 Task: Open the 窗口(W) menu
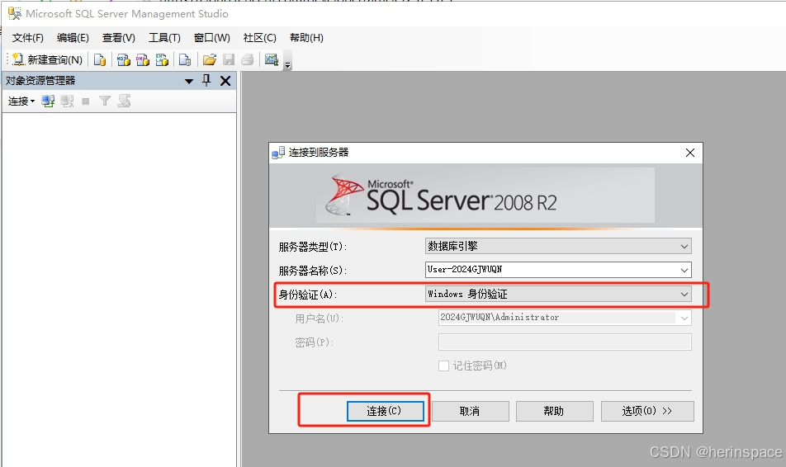[211, 38]
